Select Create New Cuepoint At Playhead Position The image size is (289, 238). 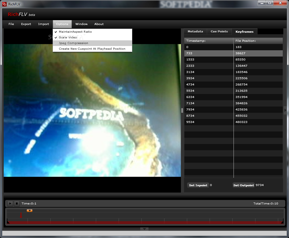coord(92,49)
